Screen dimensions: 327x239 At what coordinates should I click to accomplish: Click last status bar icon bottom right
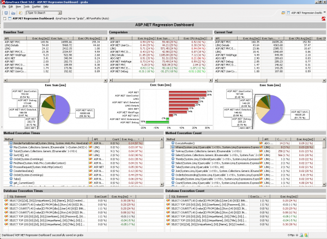306,235
